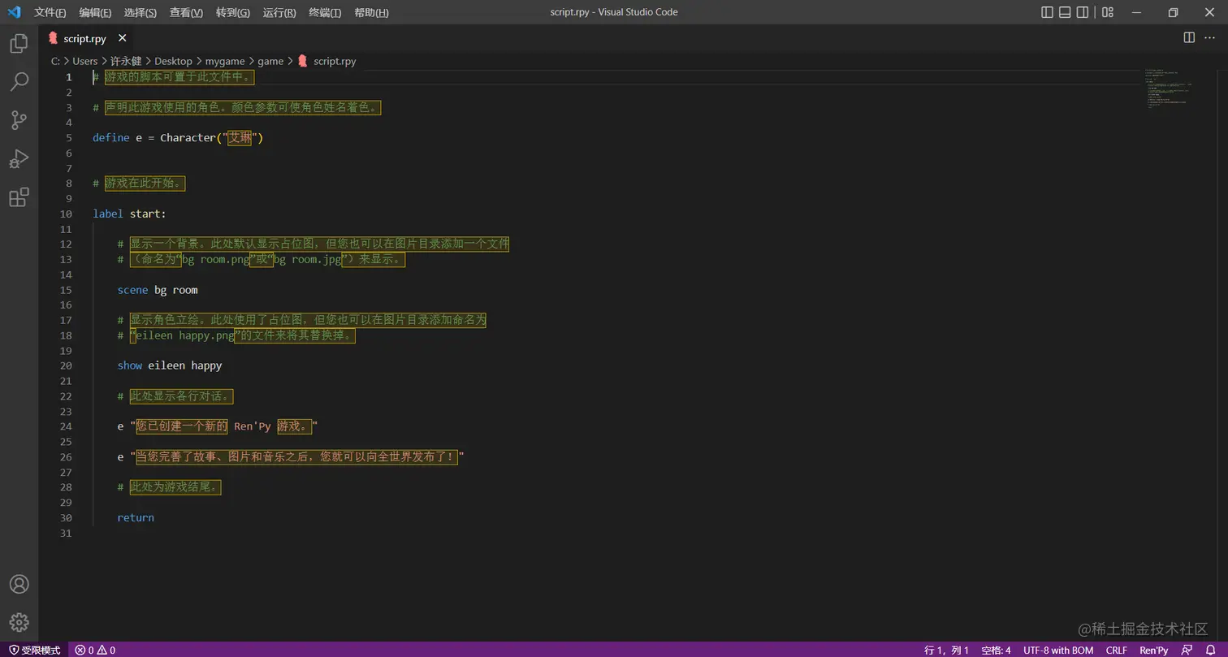Click the comment 游戏在此开始。

[145, 184]
